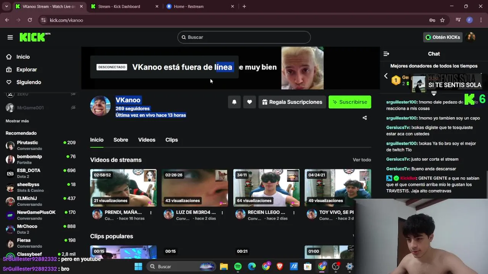This screenshot has height=274, width=488.
Task: Open the Chrome profile F avatar
Action: (470, 20)
